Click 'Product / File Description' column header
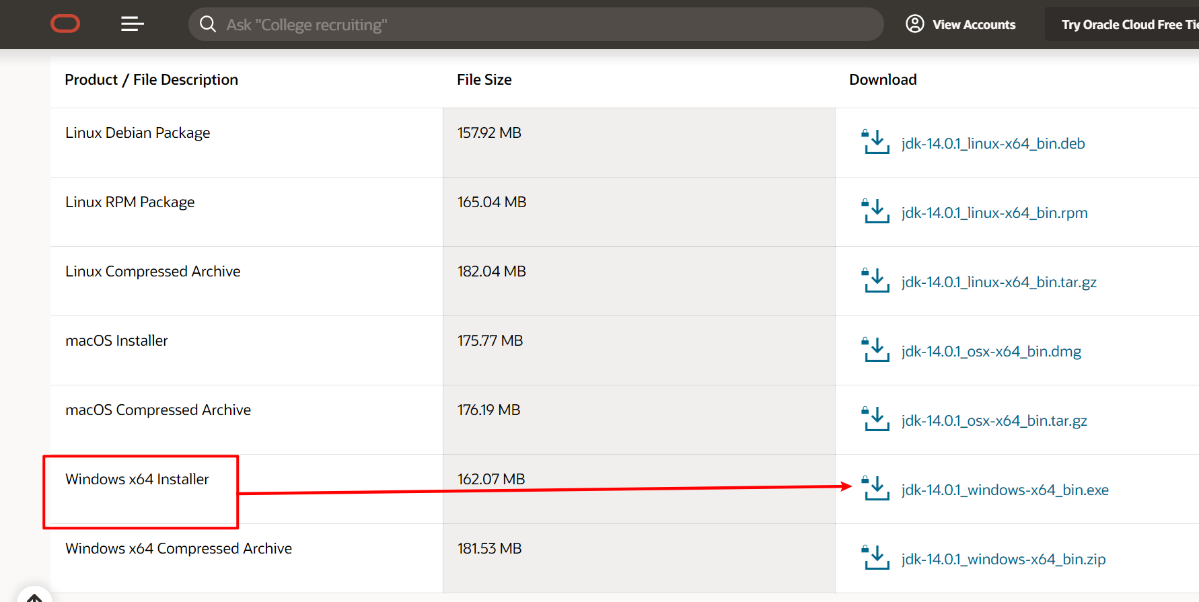 [x=151, y=79]
